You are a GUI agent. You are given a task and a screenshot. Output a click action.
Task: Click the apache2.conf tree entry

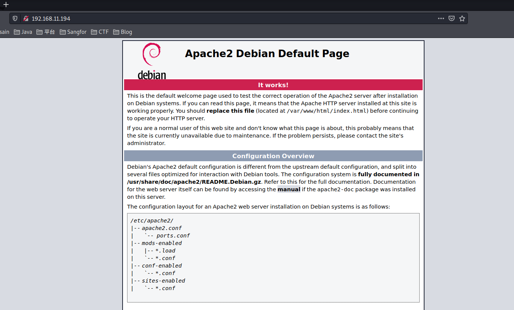click(162, 228)
